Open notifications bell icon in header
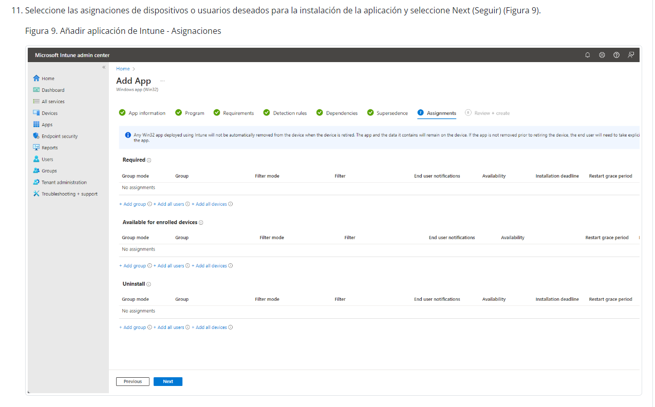 (588, 55)
